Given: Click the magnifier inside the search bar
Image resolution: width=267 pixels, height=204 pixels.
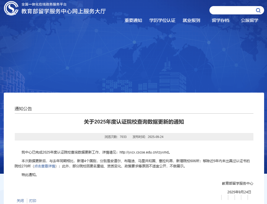Looking at the screenshot, I should 258,10.
